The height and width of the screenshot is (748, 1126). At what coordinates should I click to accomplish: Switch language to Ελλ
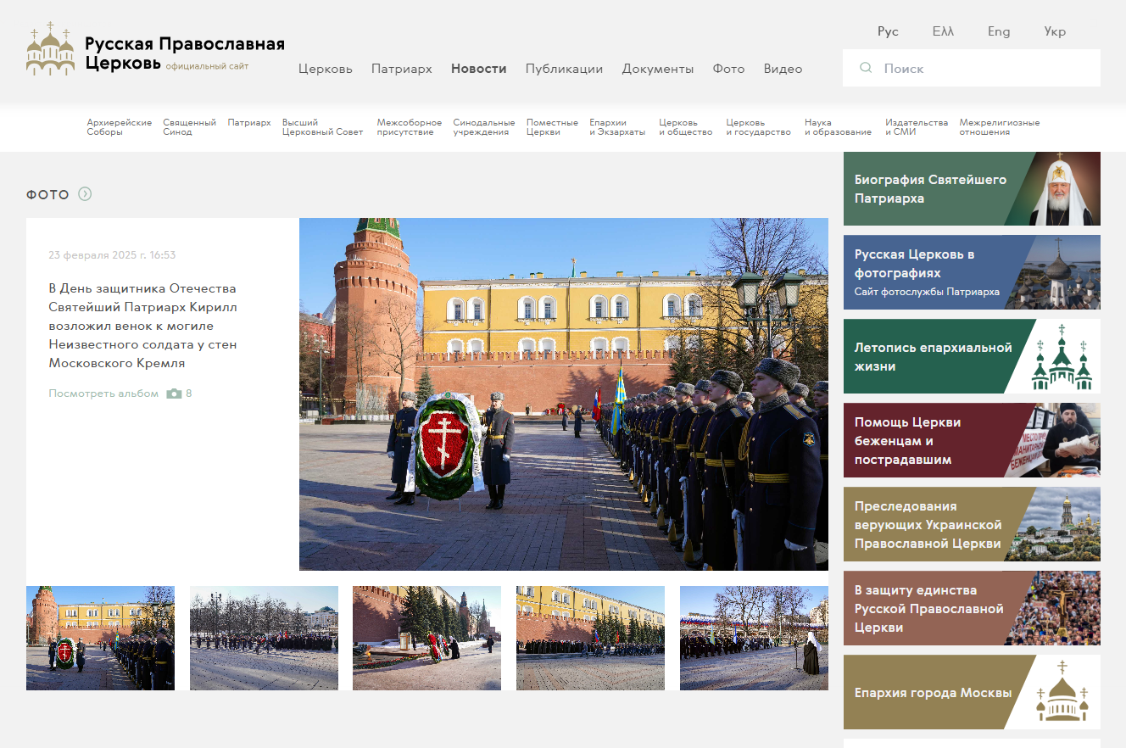click(x=943, y=31)
